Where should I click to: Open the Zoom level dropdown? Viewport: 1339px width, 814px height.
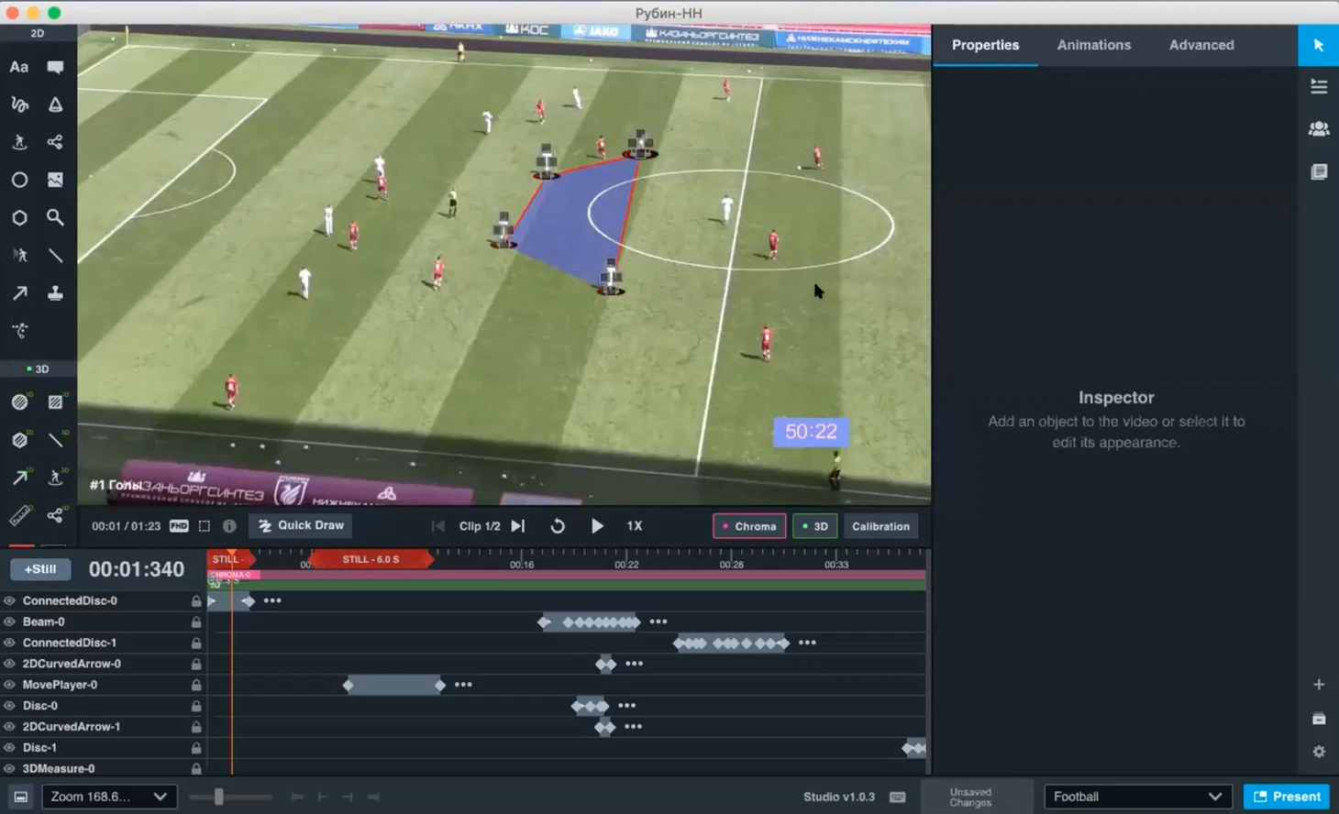pos(108,797)
